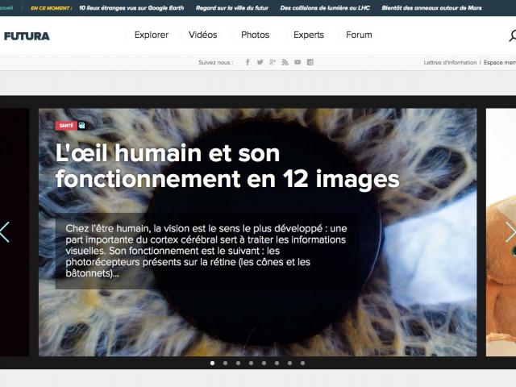
Task: Click the 'Chez l'être humain' article summary
Action: [206, 251]
